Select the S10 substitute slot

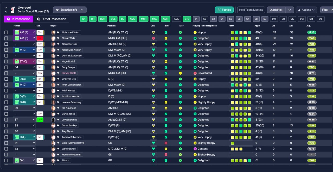click(274, 19)
